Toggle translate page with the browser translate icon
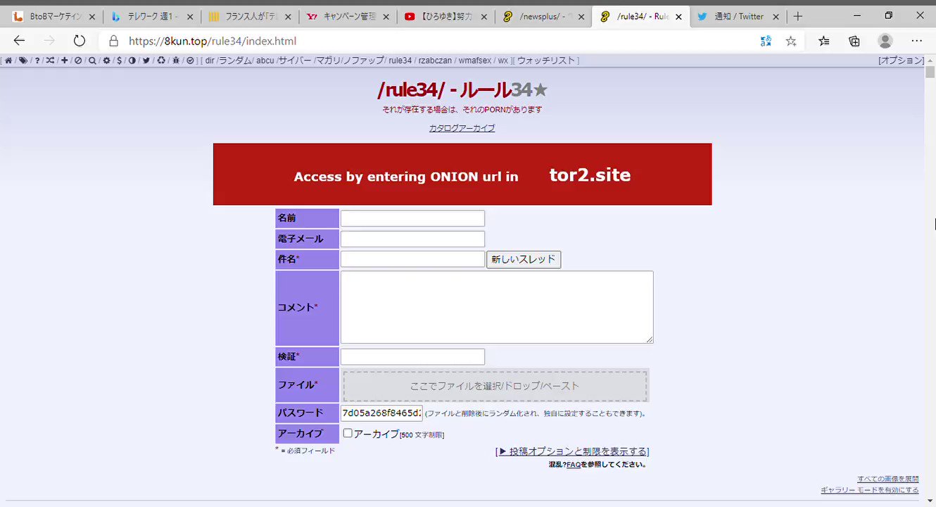This screenshot has width=936, height=507. click(x=765, y=41)
